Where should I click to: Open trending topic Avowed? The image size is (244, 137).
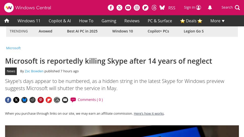45,31
